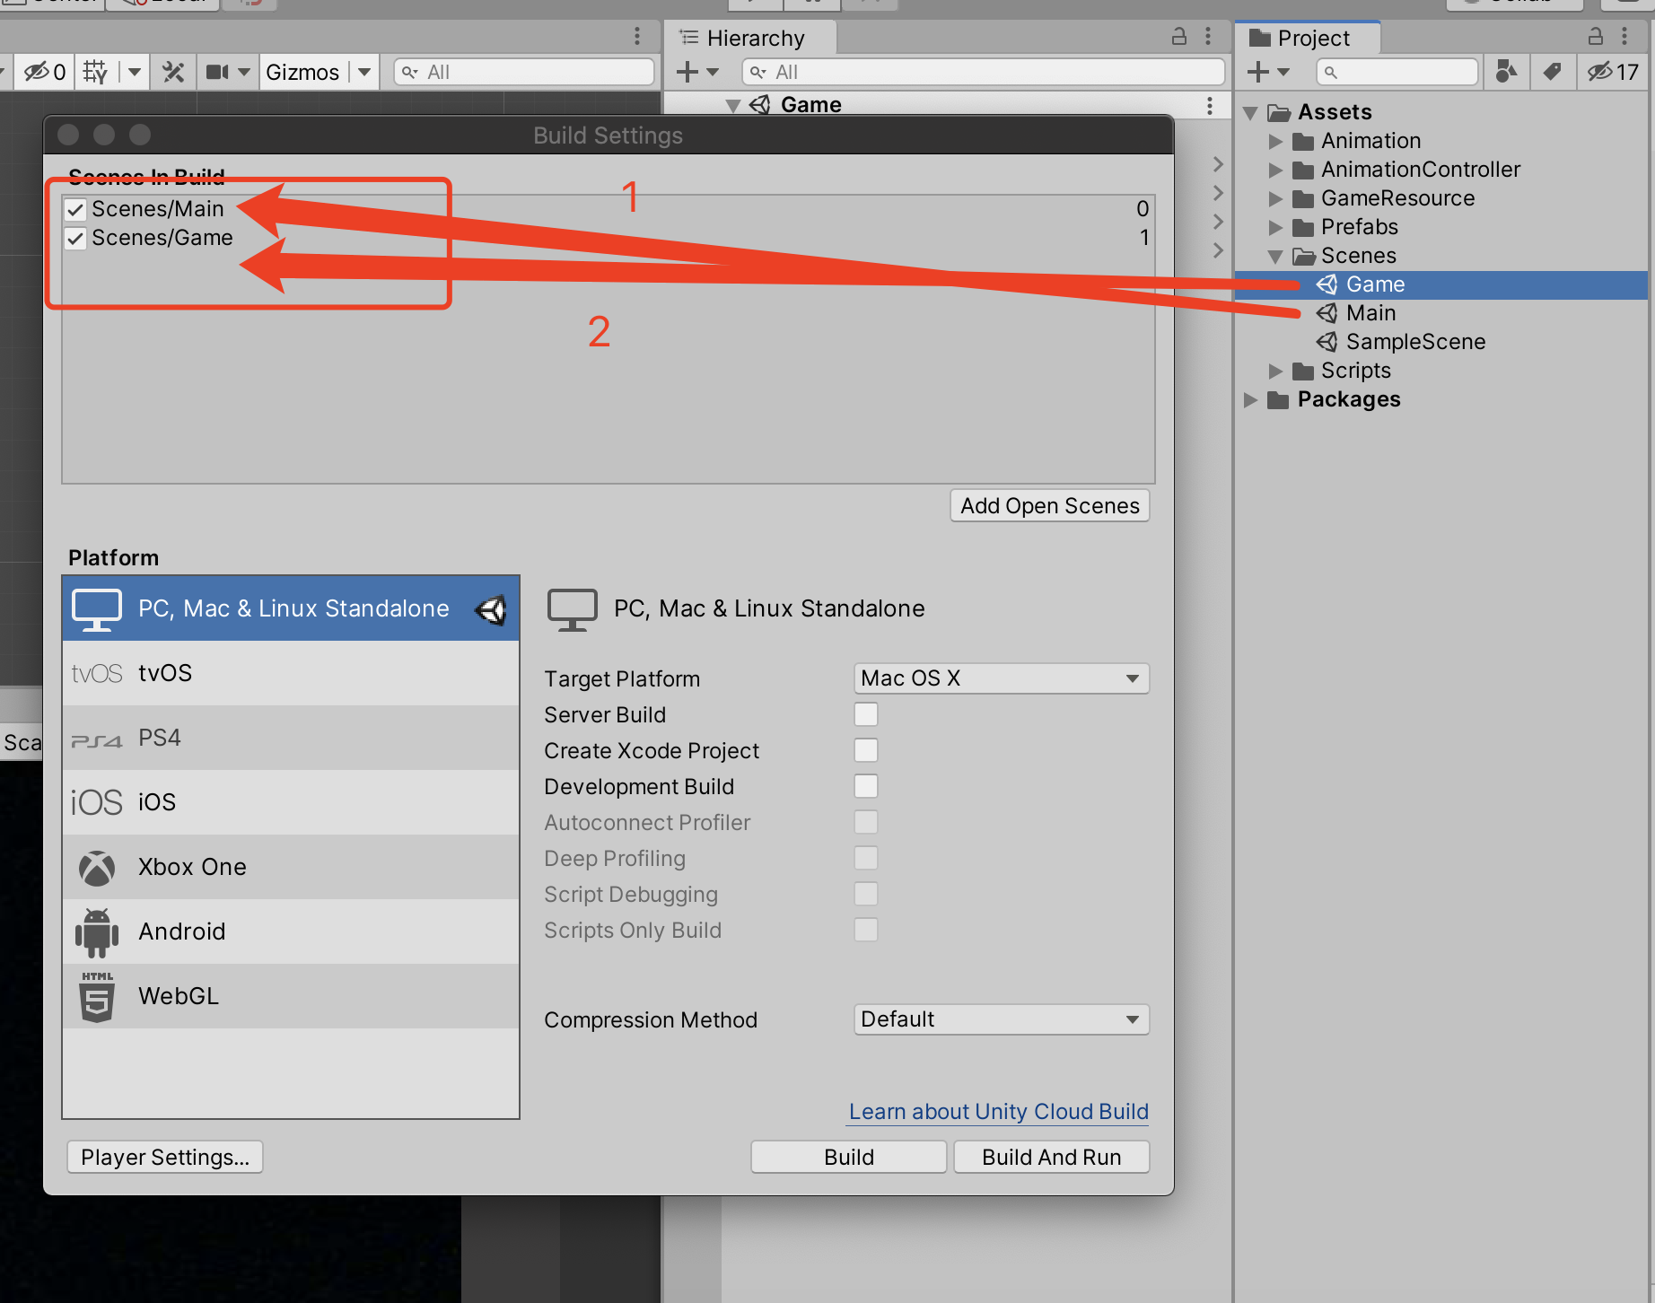Open Player Settings
Viewport: 1655px width, 1303px height.
[x=165, y=1157]
